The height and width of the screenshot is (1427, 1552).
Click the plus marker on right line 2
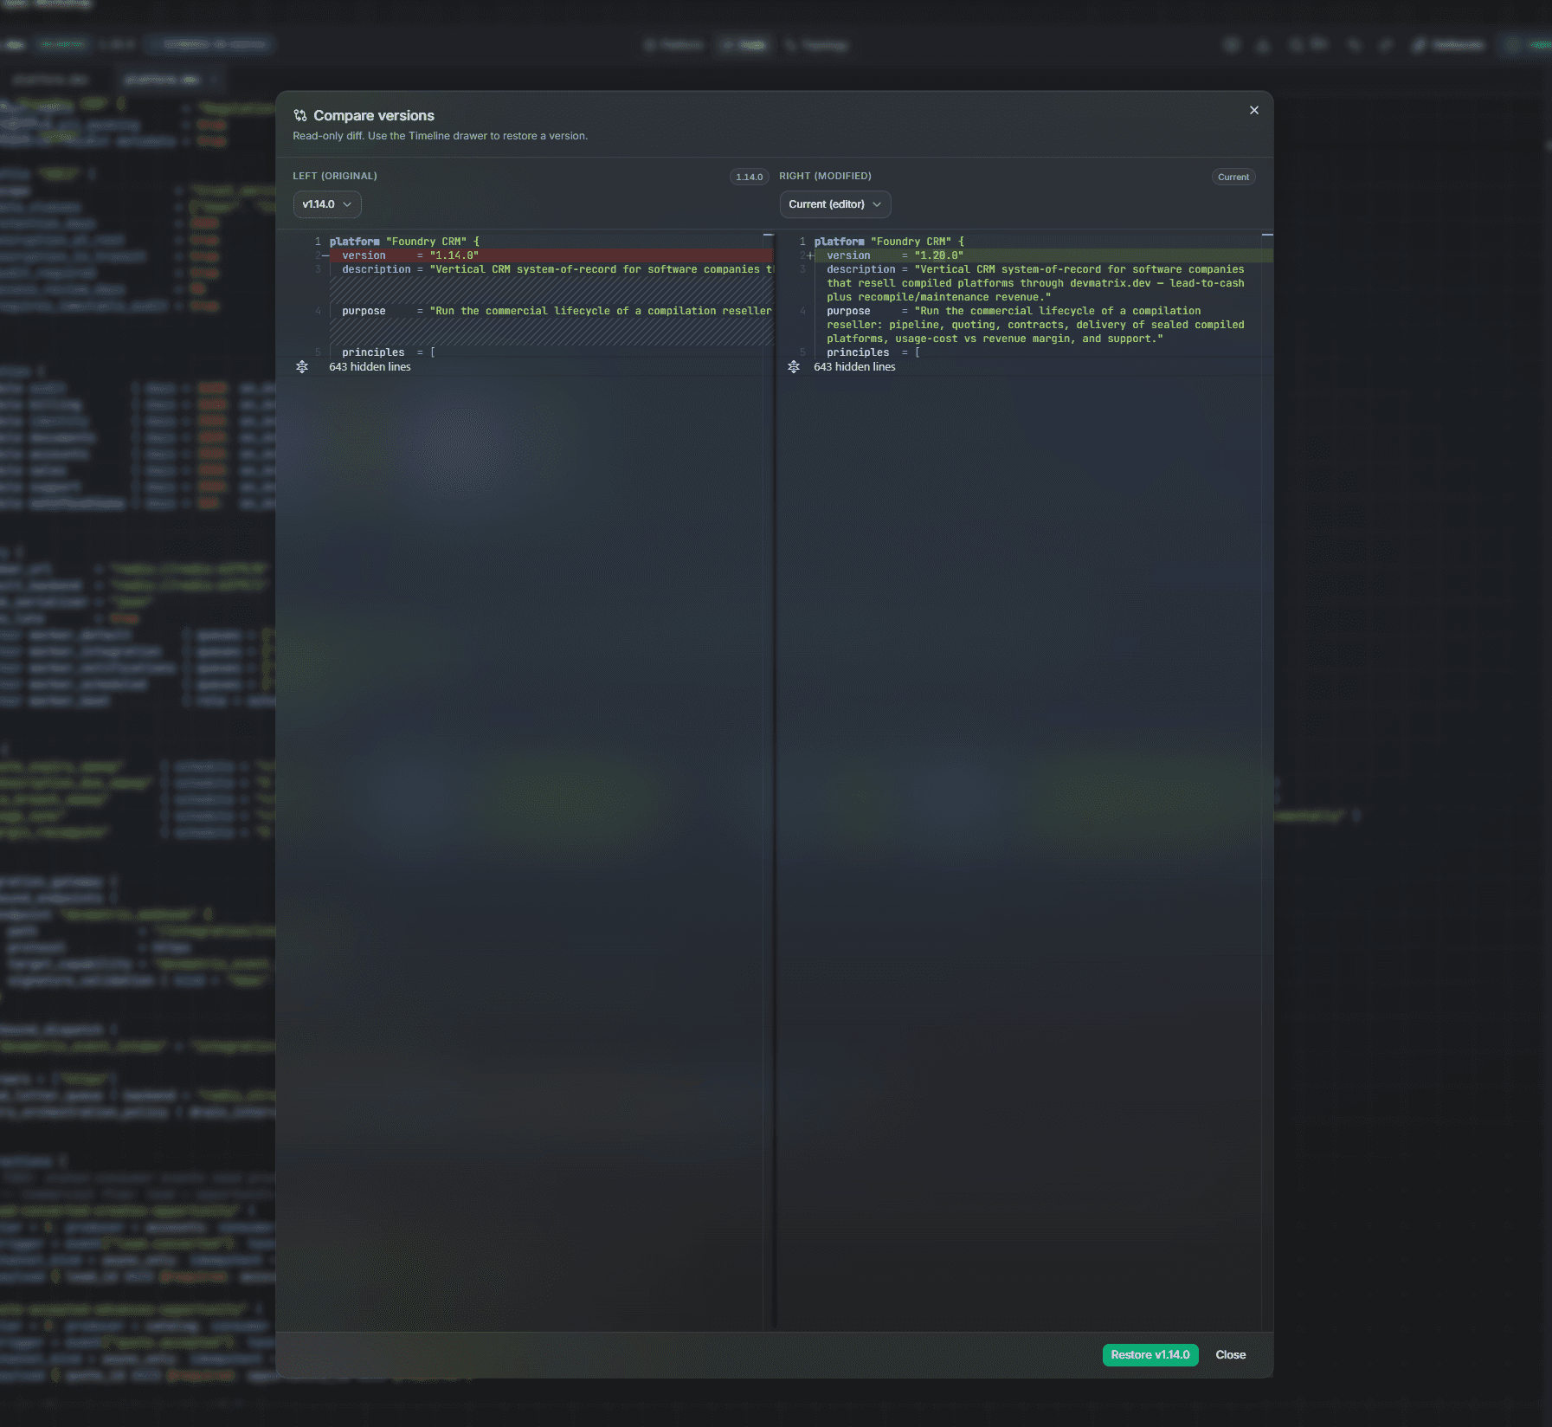coord(810,256)
